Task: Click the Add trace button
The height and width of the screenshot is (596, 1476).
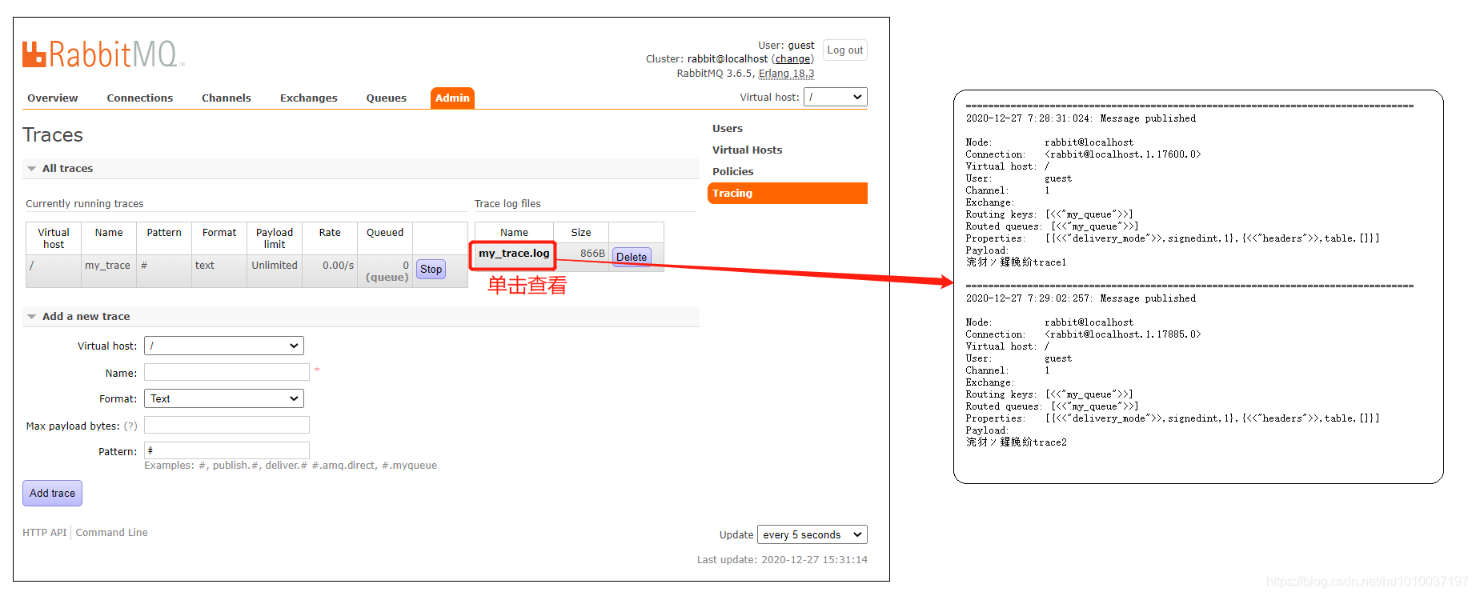Action: point(53,493)
